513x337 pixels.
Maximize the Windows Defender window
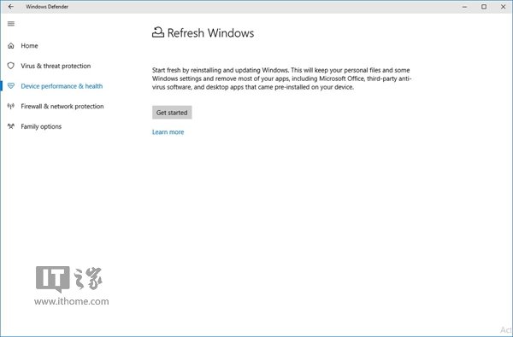tap(484, 7)
